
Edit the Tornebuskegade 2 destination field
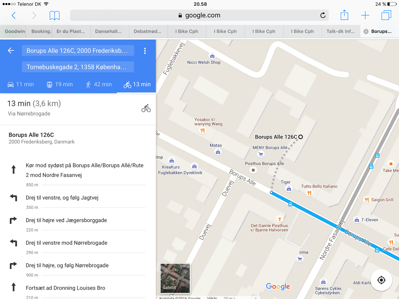click(78, 67)
